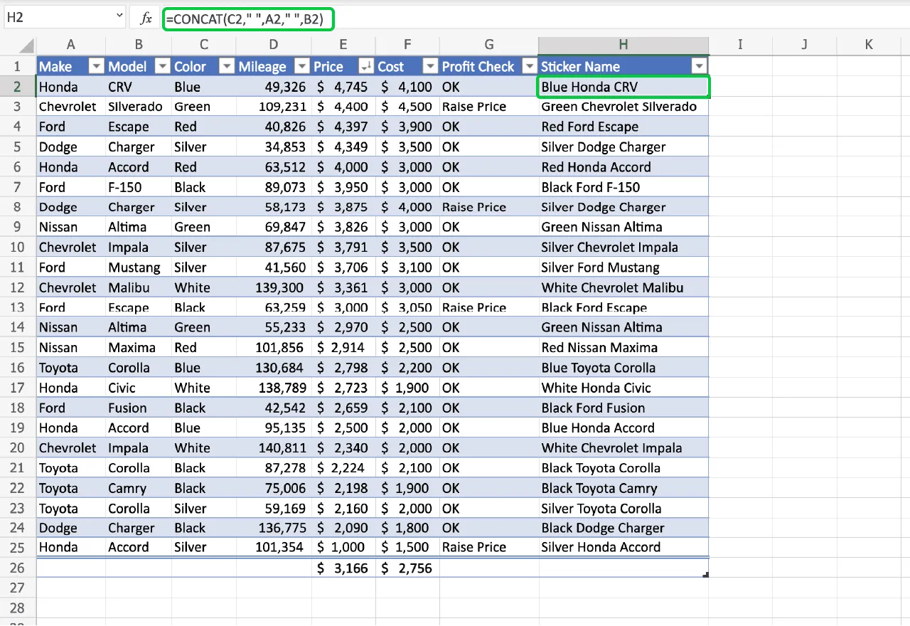The width and height of the screenshot is (910, 626).
Task: Click the "Sticker Name" header cell
Action: 623,66
